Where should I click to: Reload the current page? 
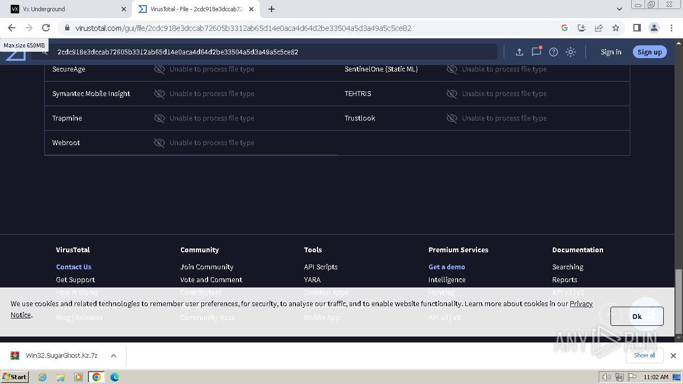tap(46, 28)
